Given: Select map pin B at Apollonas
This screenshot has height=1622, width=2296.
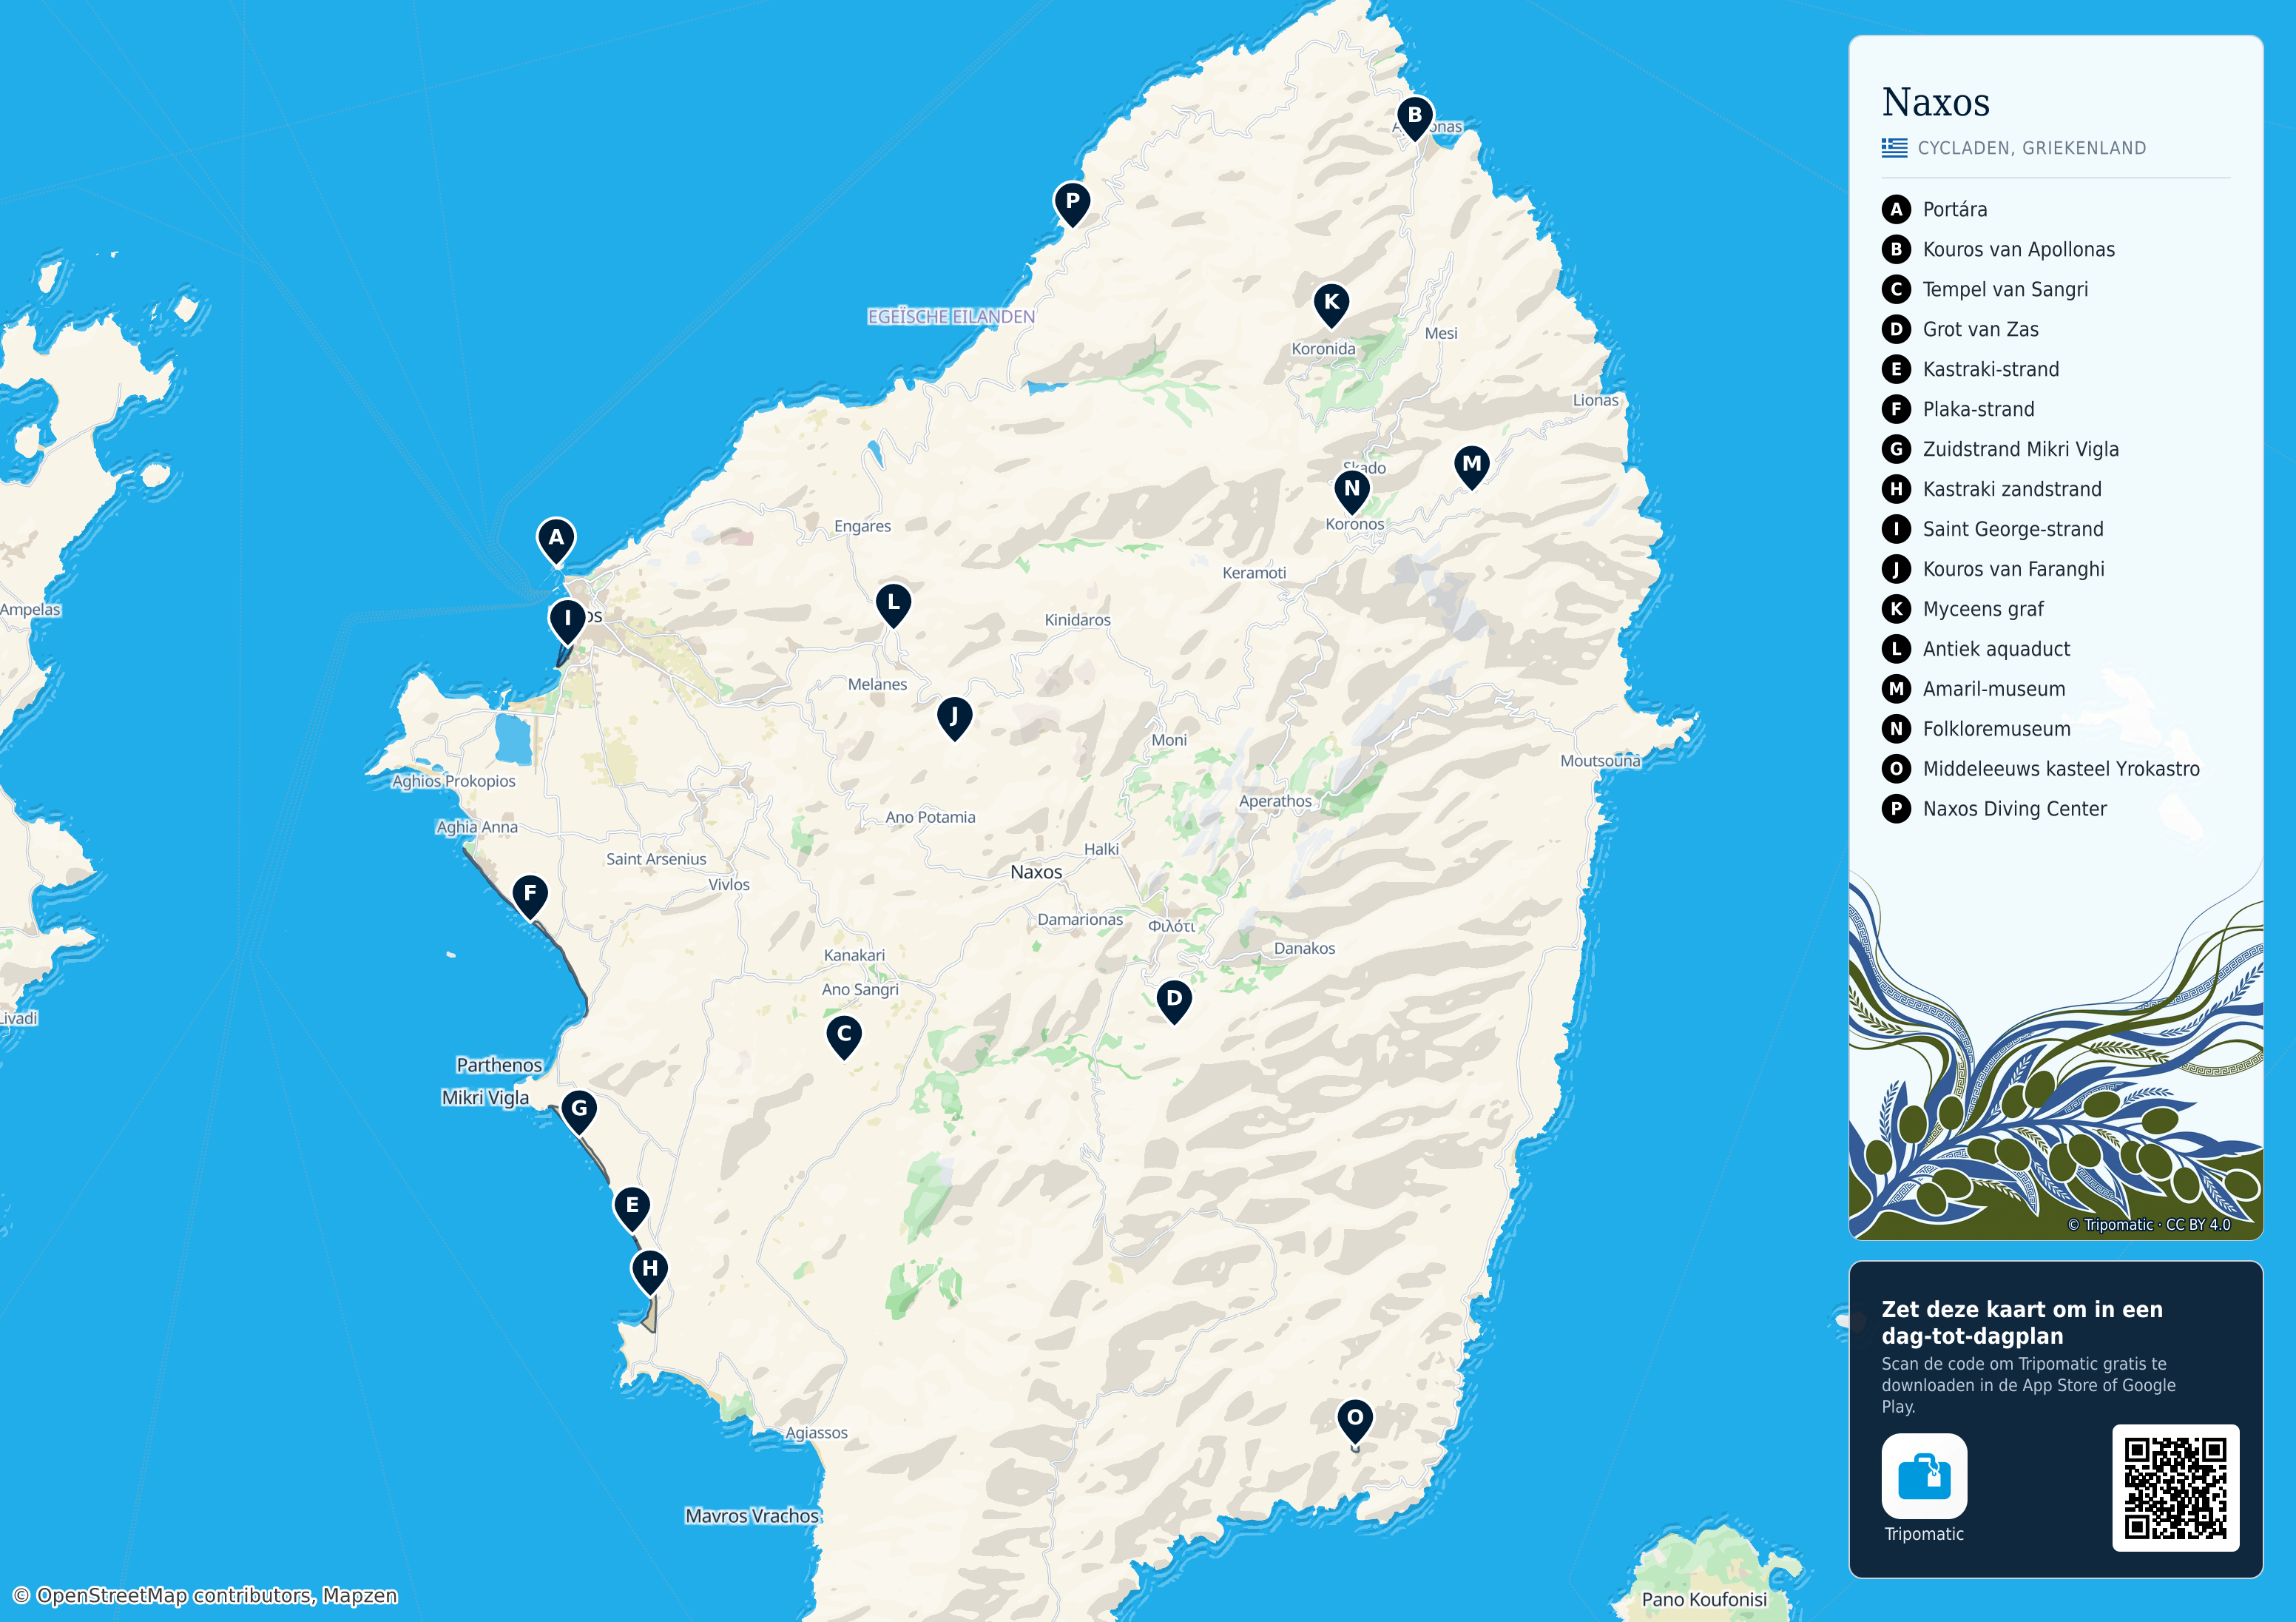Looking at the screenshot, I should pyautogui.click(x=1414, y=117).
